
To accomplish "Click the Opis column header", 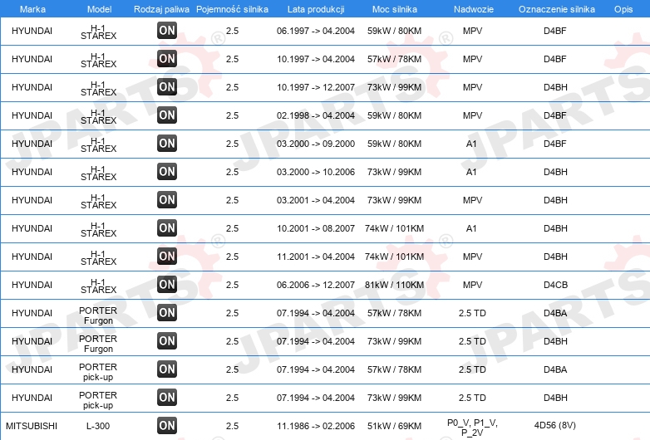I will pos(623,9).
